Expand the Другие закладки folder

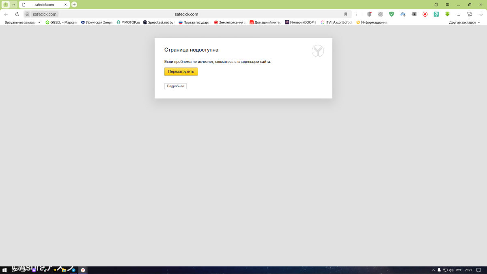[x=465, y=22]
